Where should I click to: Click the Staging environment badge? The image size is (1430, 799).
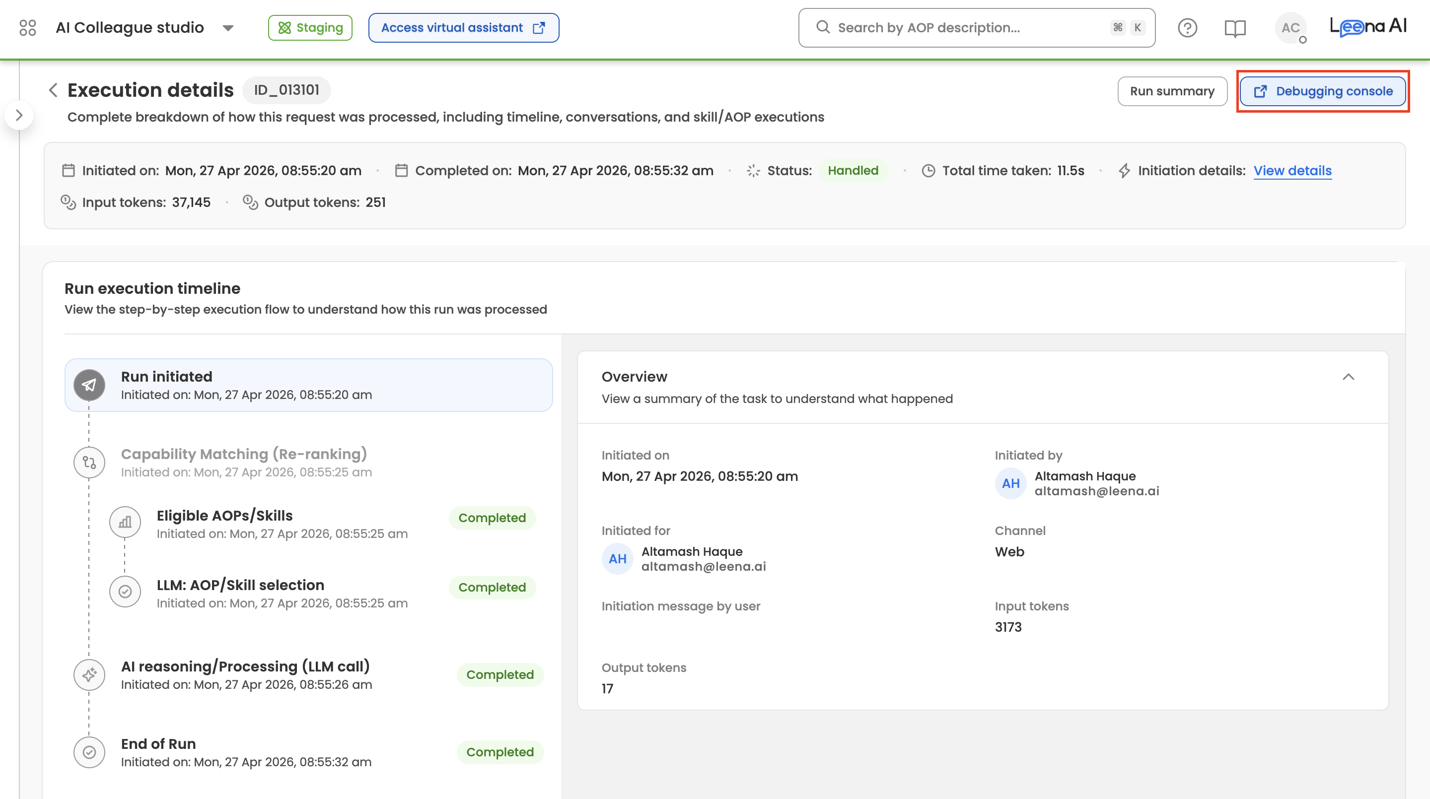click(310, 28)
